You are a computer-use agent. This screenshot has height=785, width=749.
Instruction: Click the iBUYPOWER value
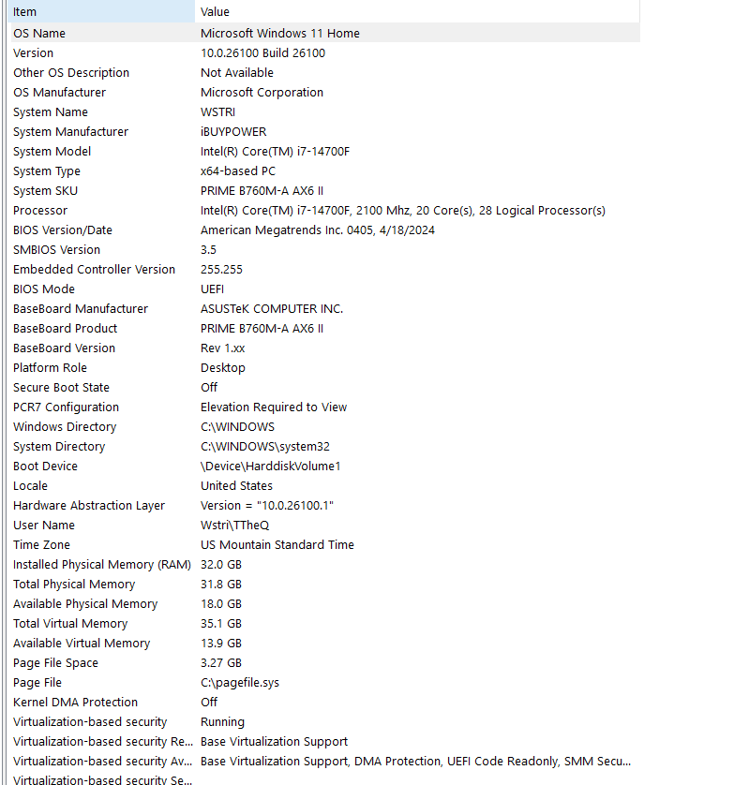pos(233,132)
